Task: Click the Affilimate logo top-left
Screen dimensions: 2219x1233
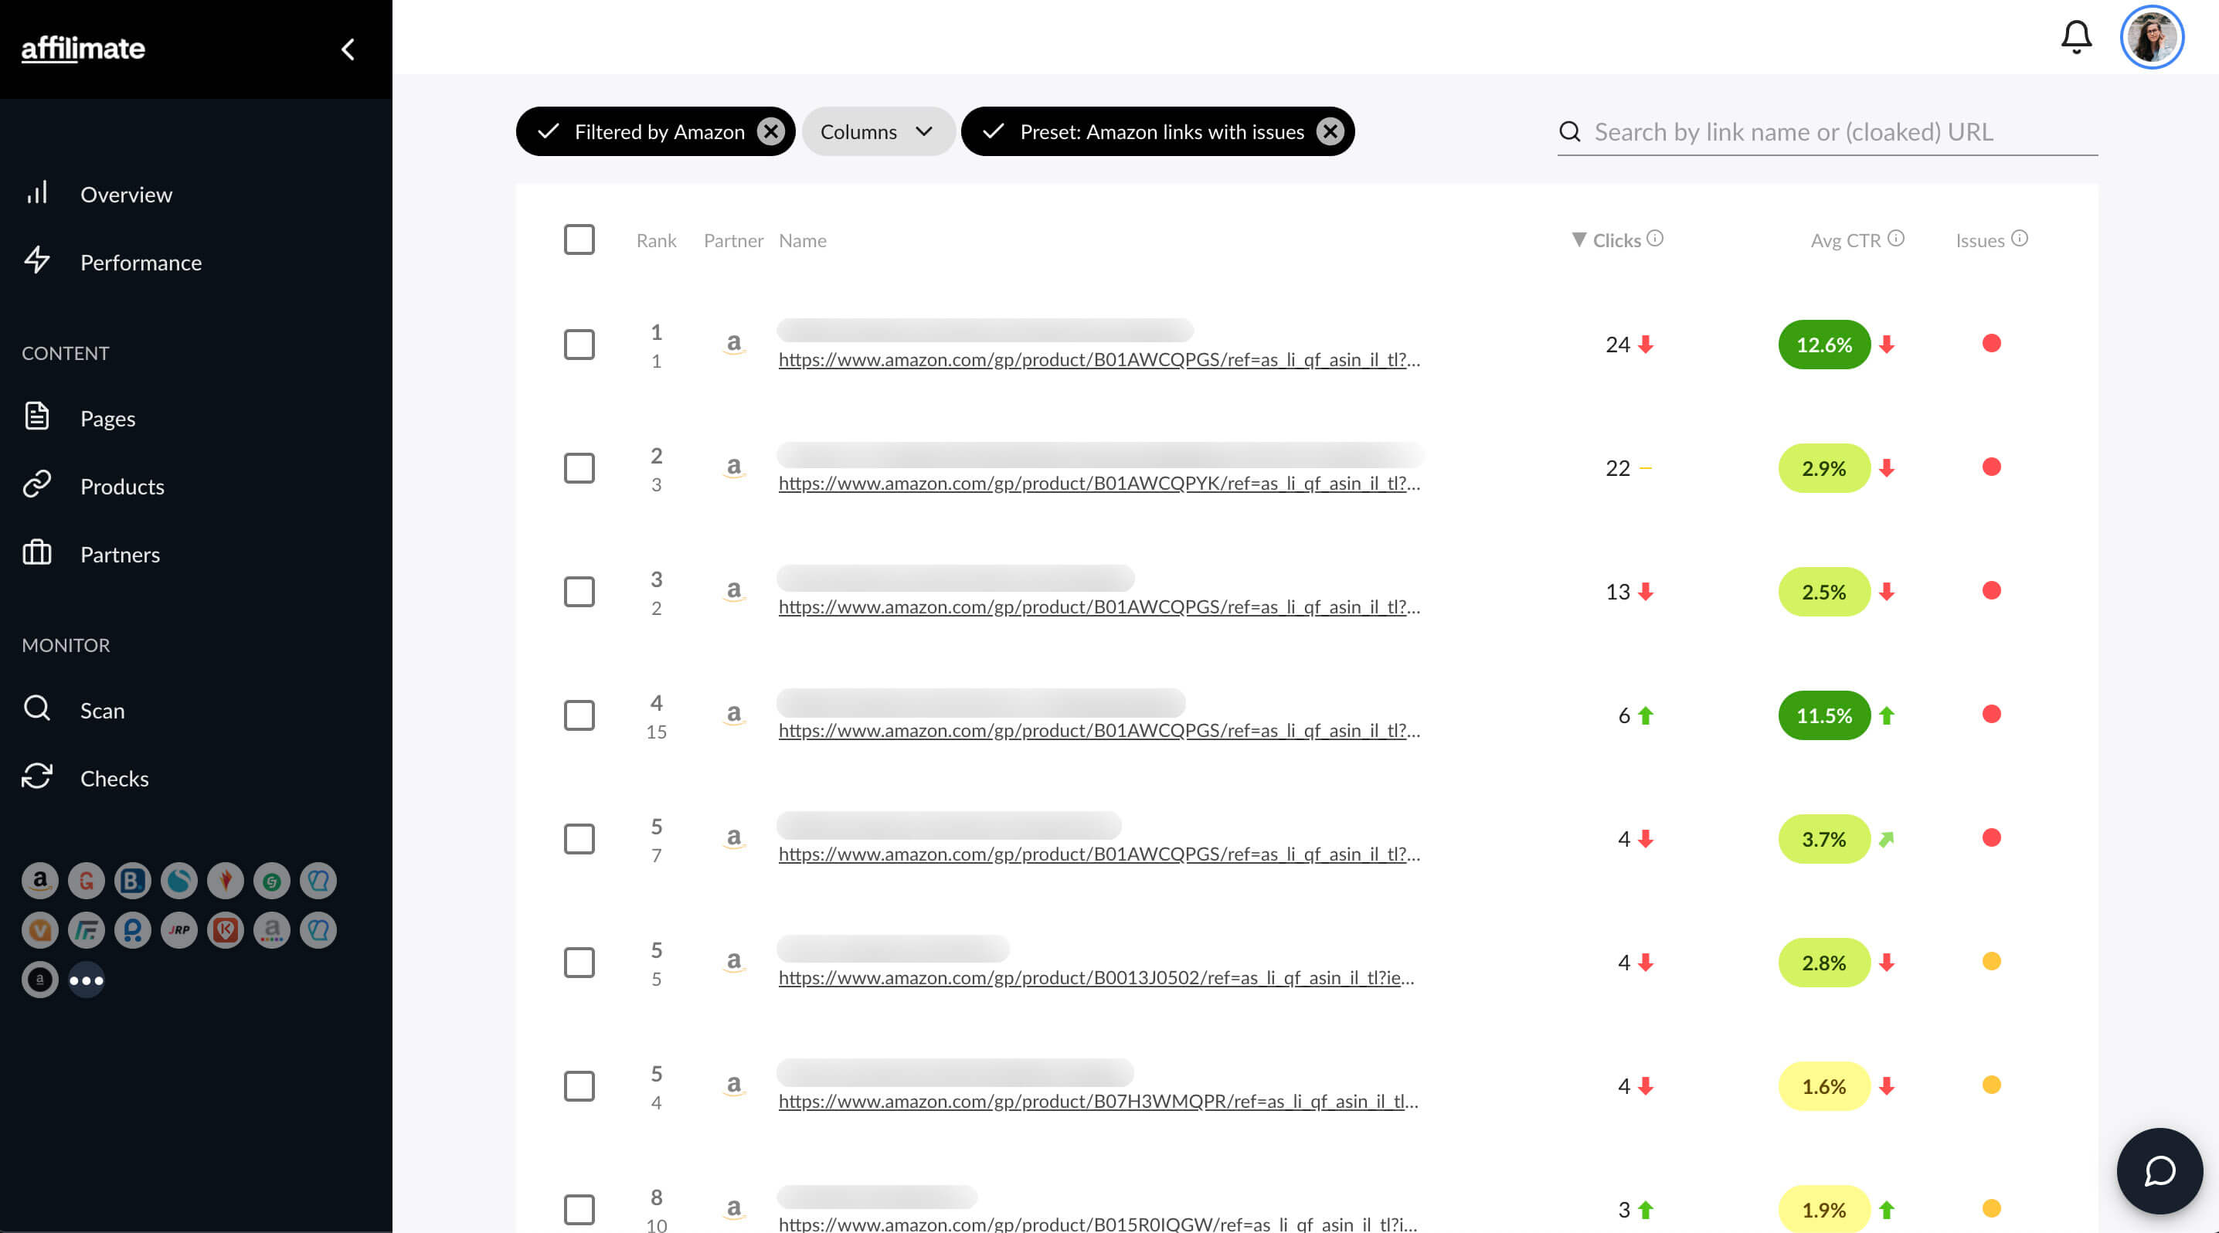Action: [83, 49]
